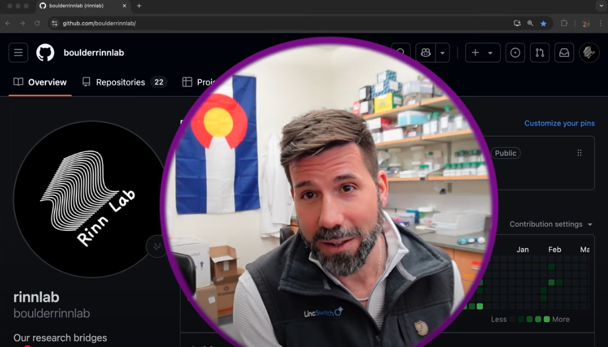
Task: Expand the tab search chevron
Action: point(601,6)
